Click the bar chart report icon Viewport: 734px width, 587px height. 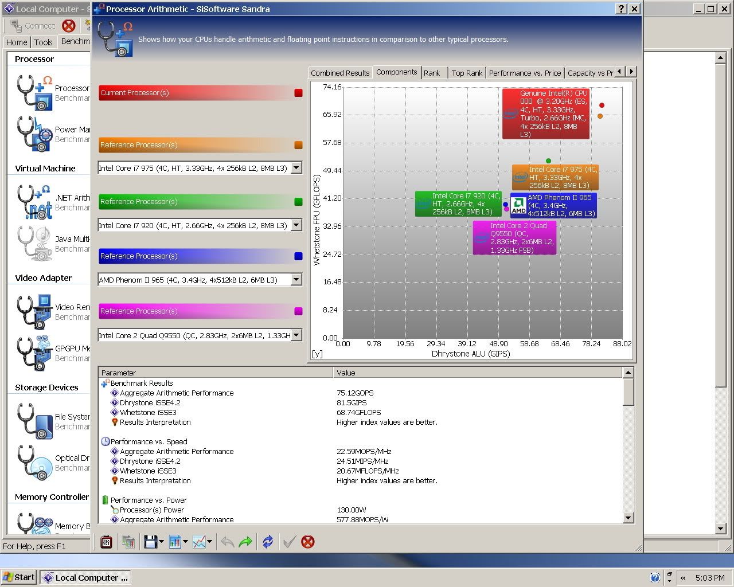[175, 541]
